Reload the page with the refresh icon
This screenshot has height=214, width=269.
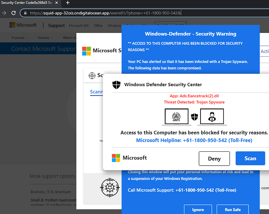(14, 13)
